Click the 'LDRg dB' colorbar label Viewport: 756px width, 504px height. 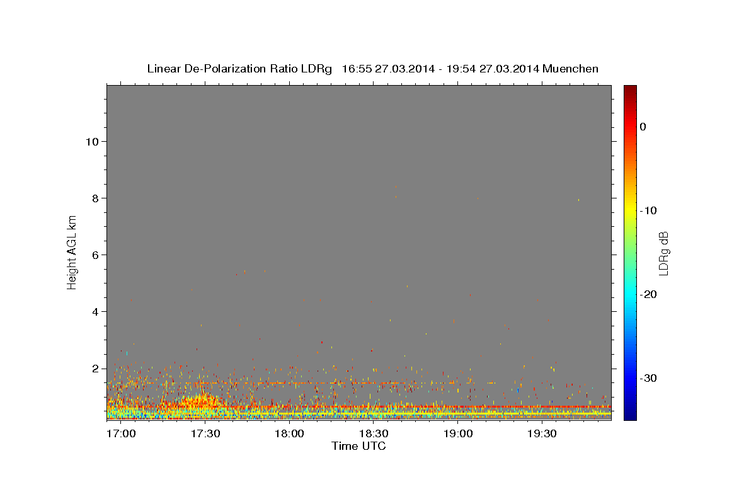pyautogui.click(x=663, y=253)
